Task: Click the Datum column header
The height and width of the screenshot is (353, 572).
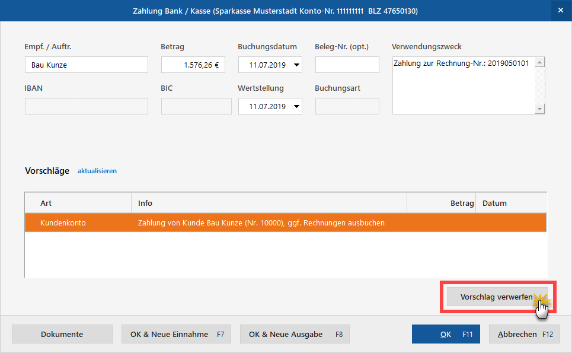Action: 510,203
